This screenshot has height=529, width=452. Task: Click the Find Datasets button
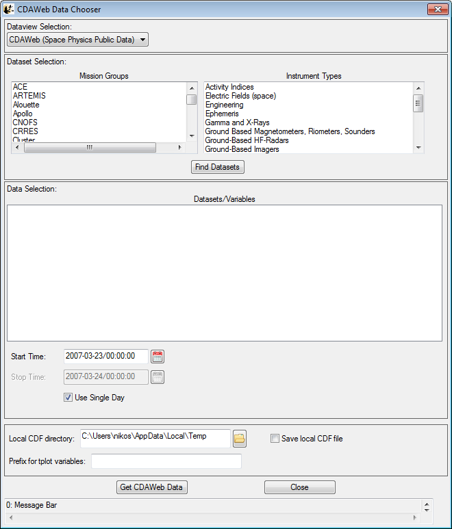coord(217,167)
